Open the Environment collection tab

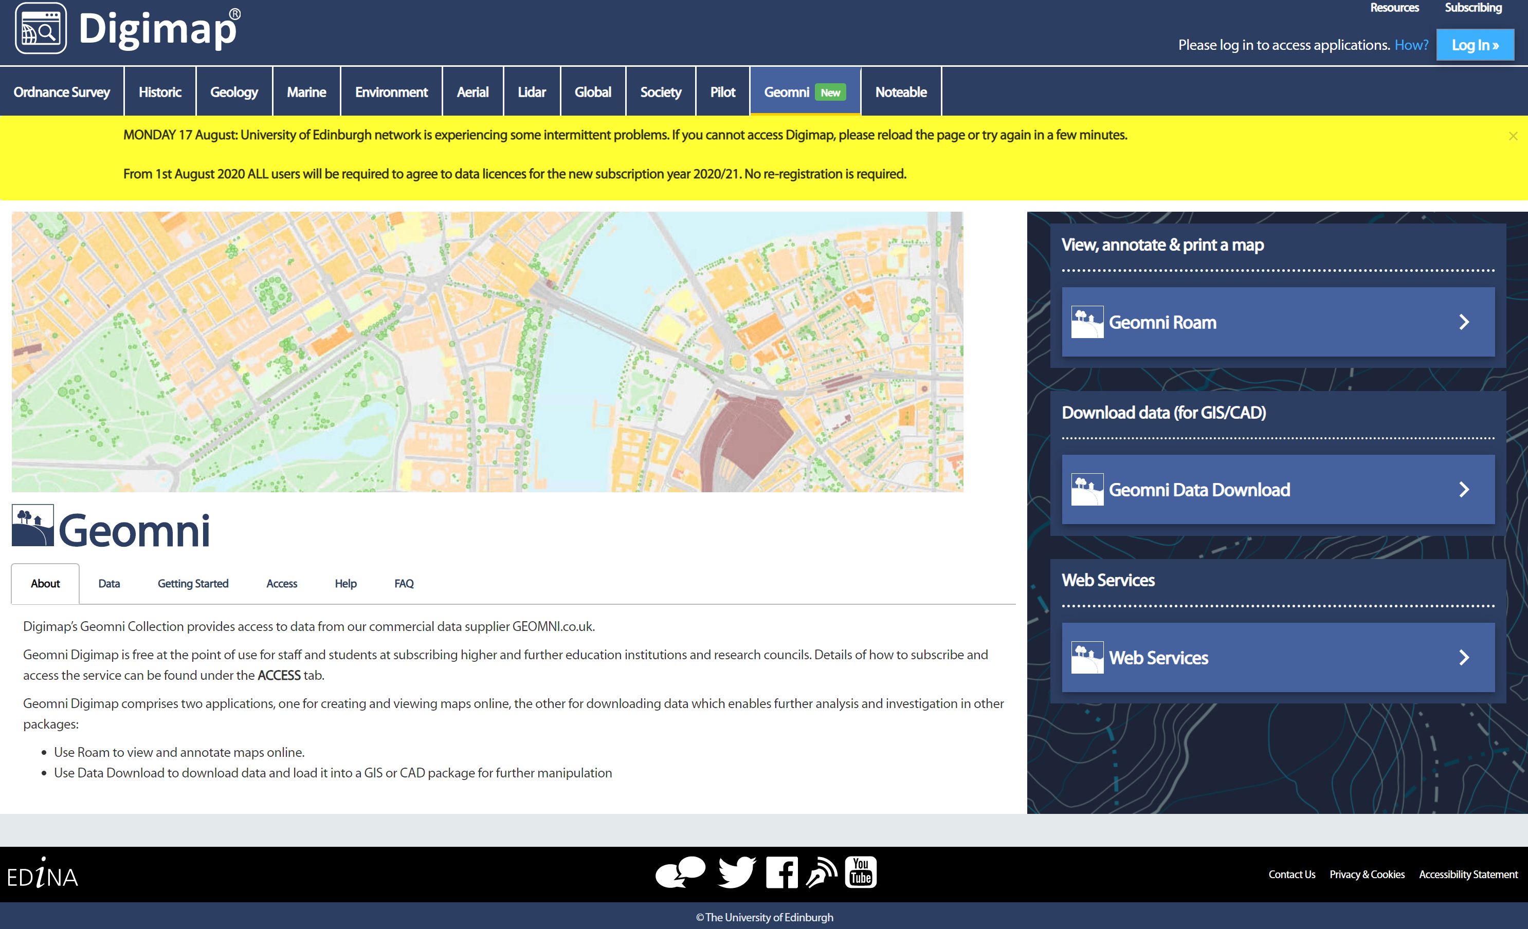point(391,92)
